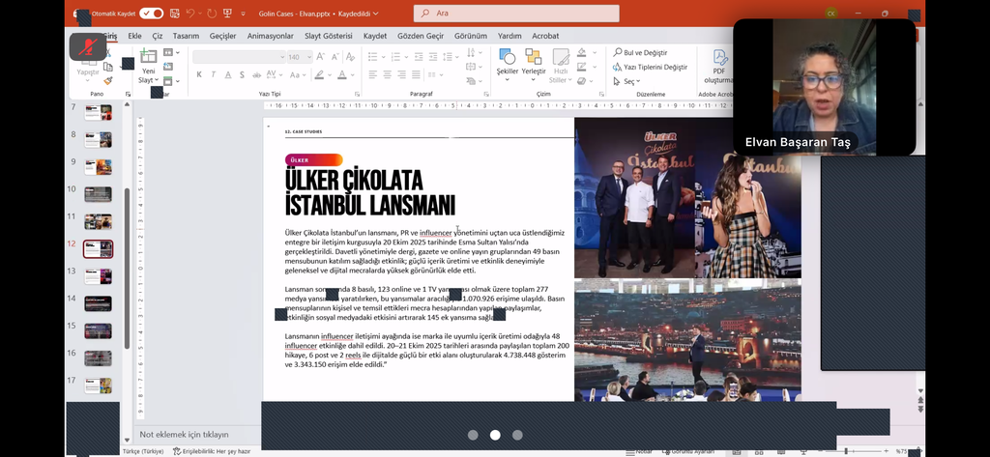Click the undo arrow icon
This screenshot has height=457, width=990.
coord(190,14)
